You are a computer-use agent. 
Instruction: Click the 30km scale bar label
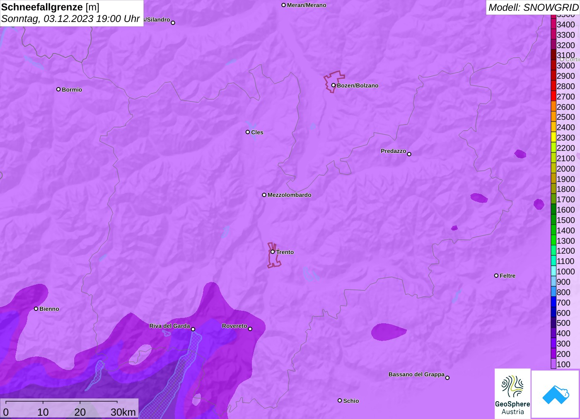tap(123, 412)
